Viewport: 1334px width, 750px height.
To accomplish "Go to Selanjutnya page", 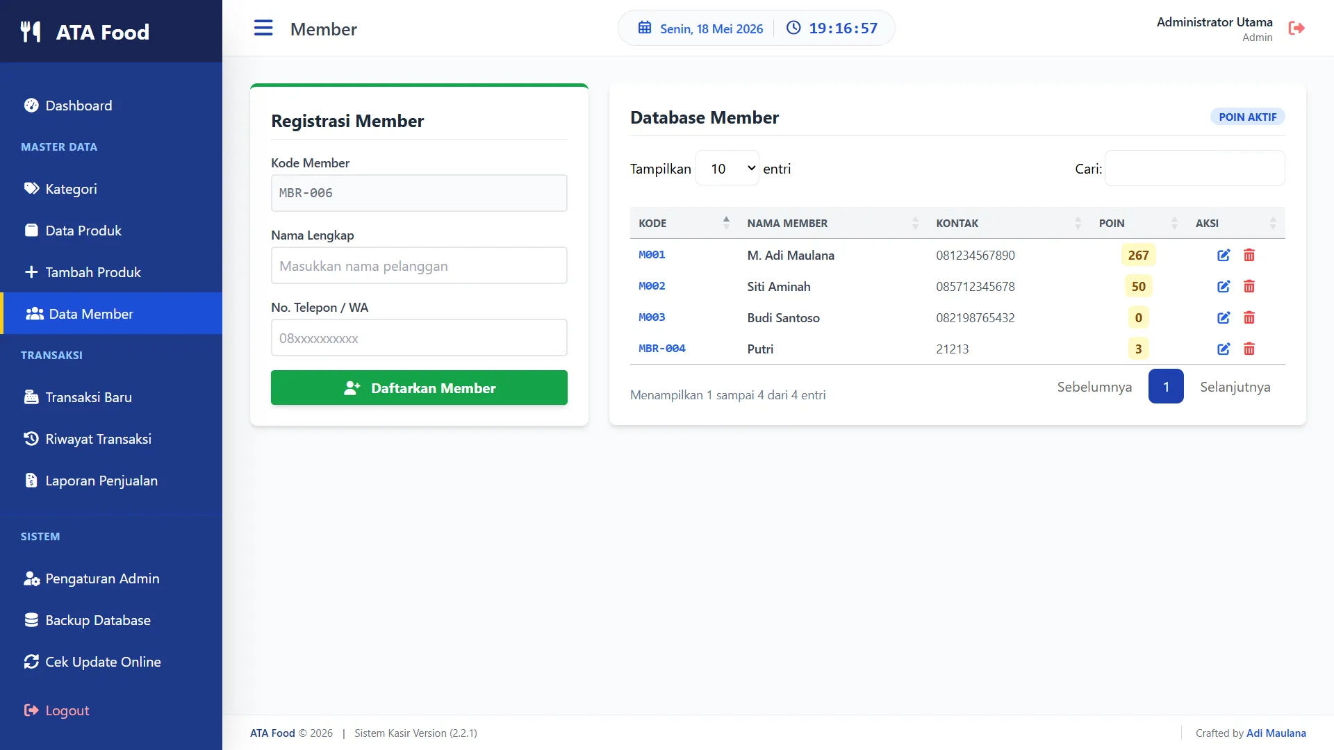I will pyautogui.click(x=1235, y=387).
